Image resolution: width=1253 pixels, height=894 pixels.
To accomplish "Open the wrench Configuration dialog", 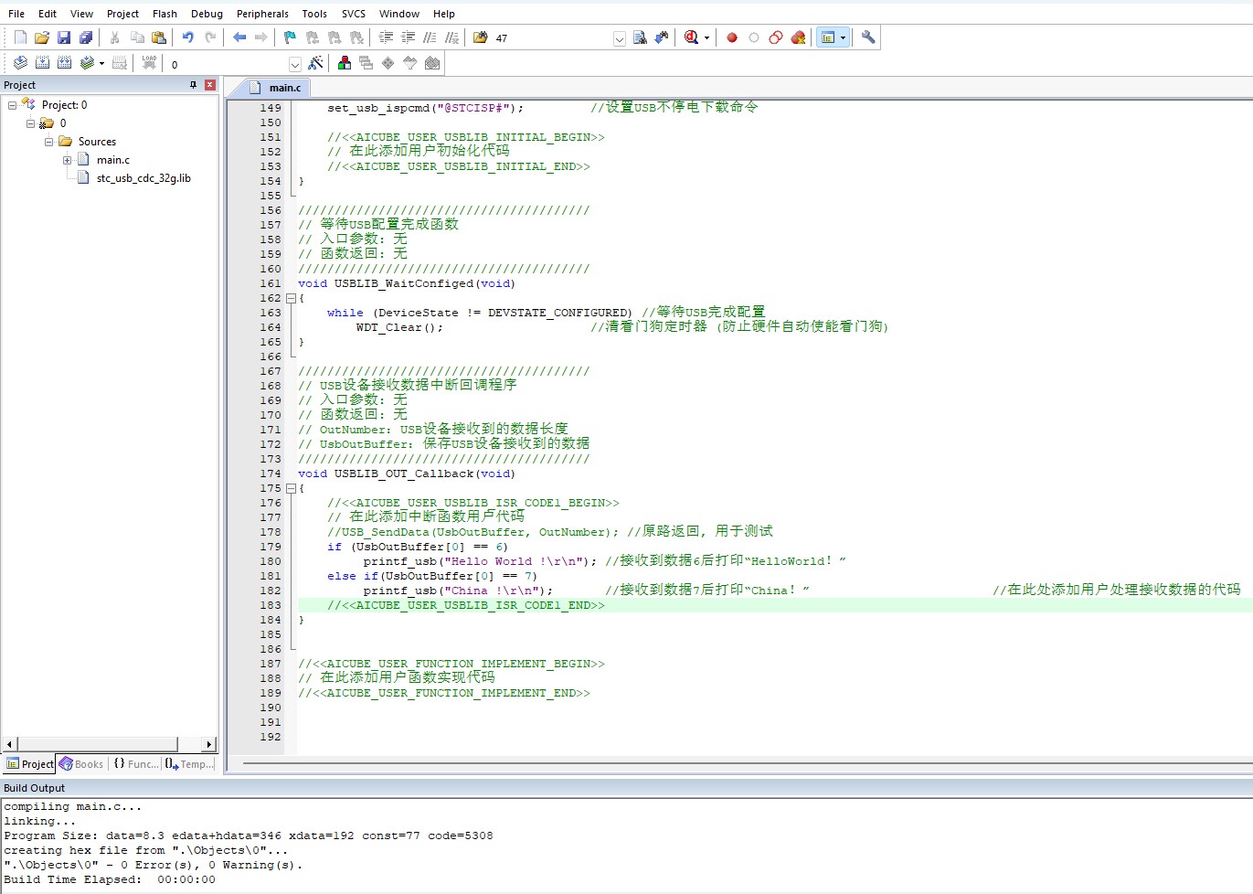I will tap(868, 37).
